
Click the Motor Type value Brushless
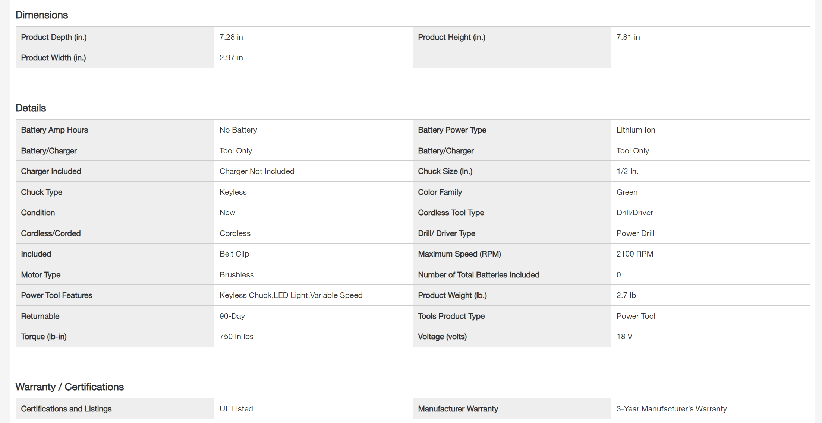pyautogui.click(x=237, y=275)
